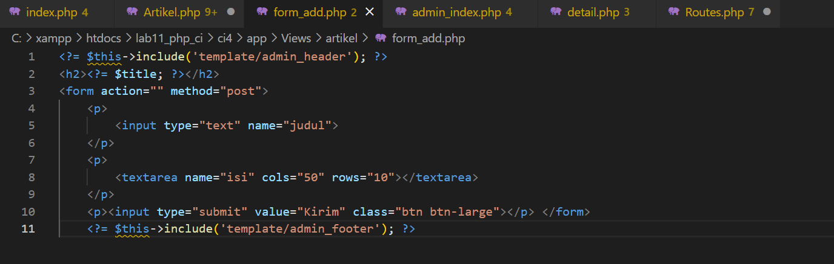834x264 pixels.
Task: Click PHP elephant icon on admin_index.php tab
Action: coord(401,12)
